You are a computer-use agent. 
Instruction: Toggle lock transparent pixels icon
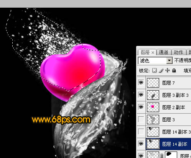(x=155, y=70)
